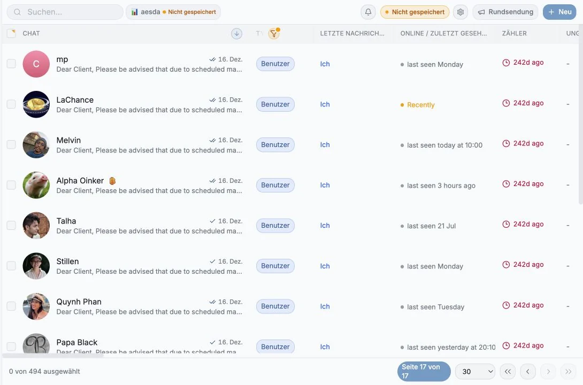Click the Nicht gespeichert status button

pyautogui.click(x=415, y=12)
